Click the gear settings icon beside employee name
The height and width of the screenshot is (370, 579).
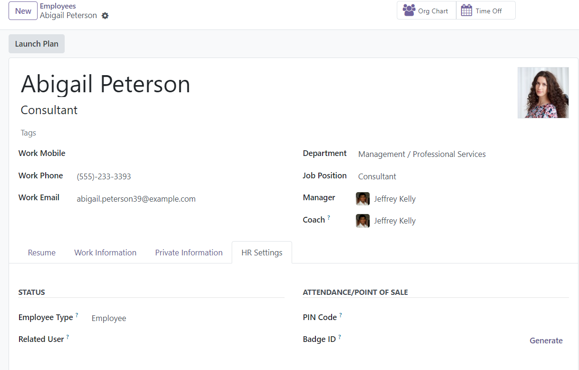click(105, 16)
